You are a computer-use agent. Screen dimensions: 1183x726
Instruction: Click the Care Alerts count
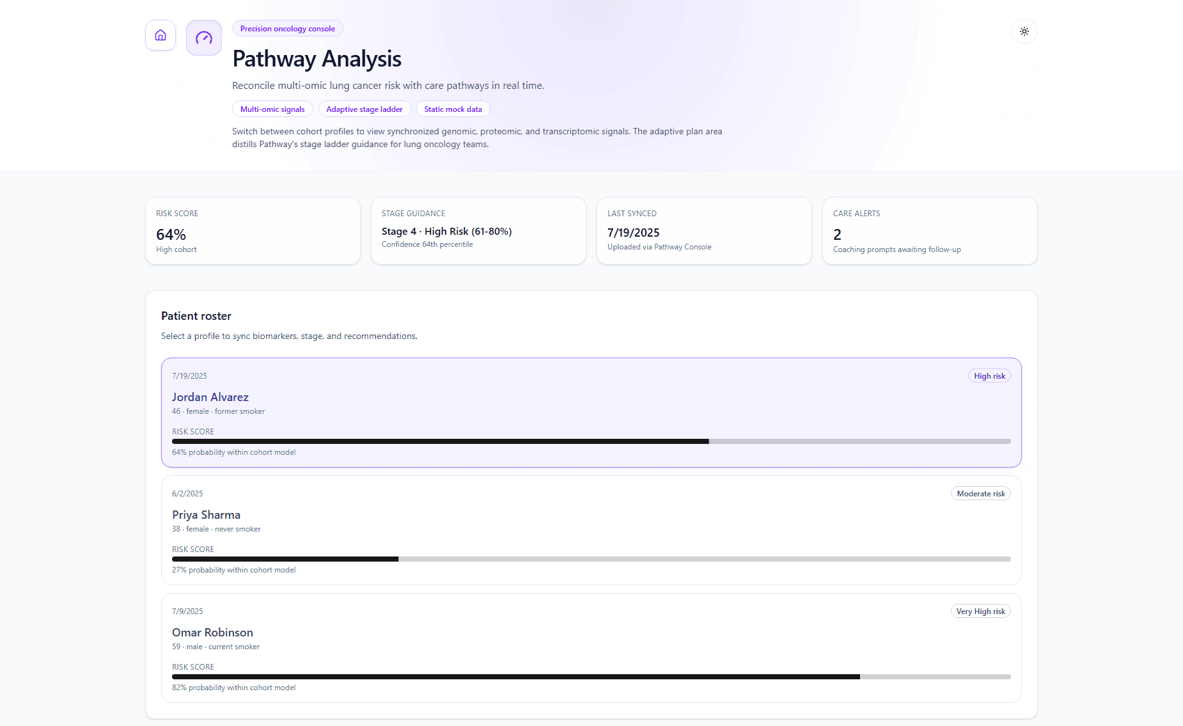929,231
